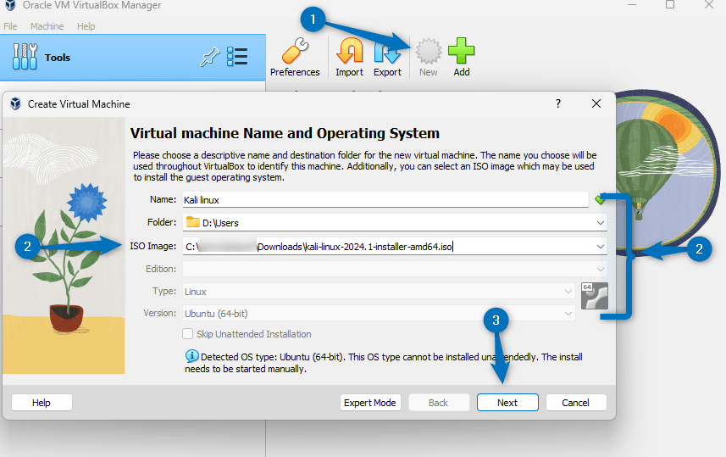Click Next to continue
This screenshot has height=457, width=726.
(507, 402)
